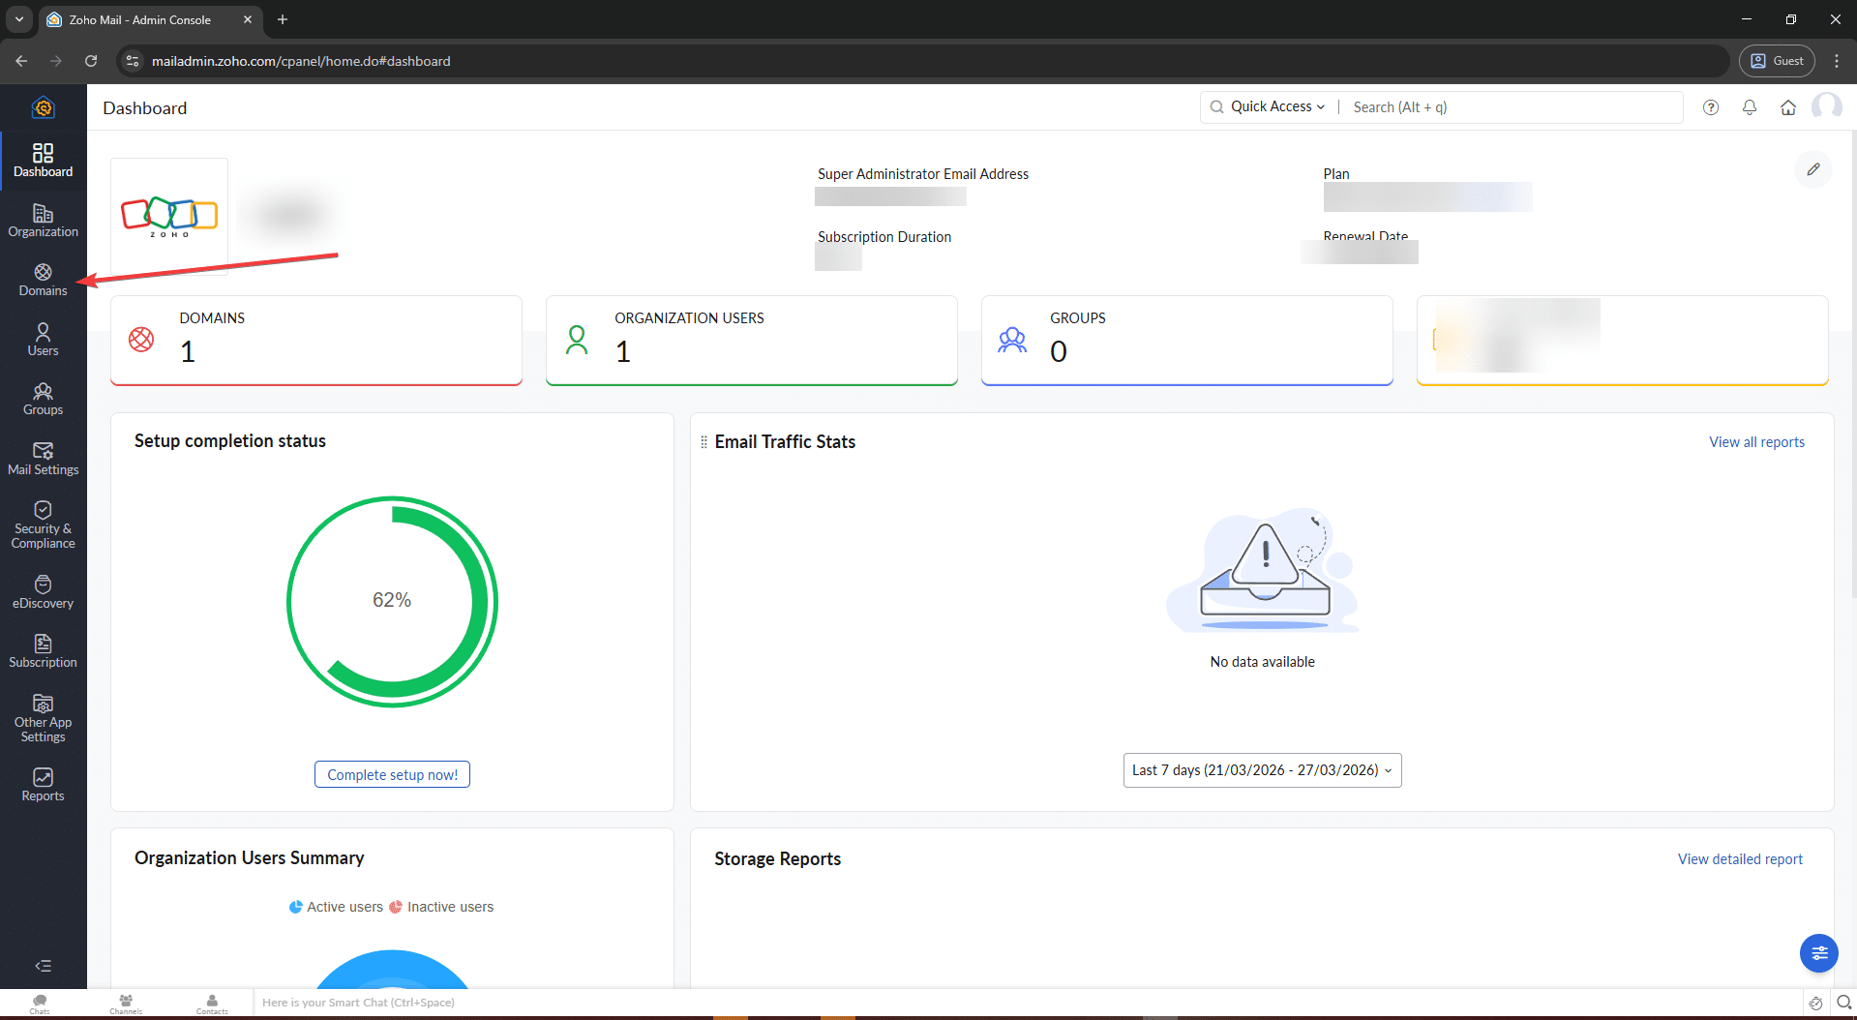Click the help question mark icon

pos(1710,107)
